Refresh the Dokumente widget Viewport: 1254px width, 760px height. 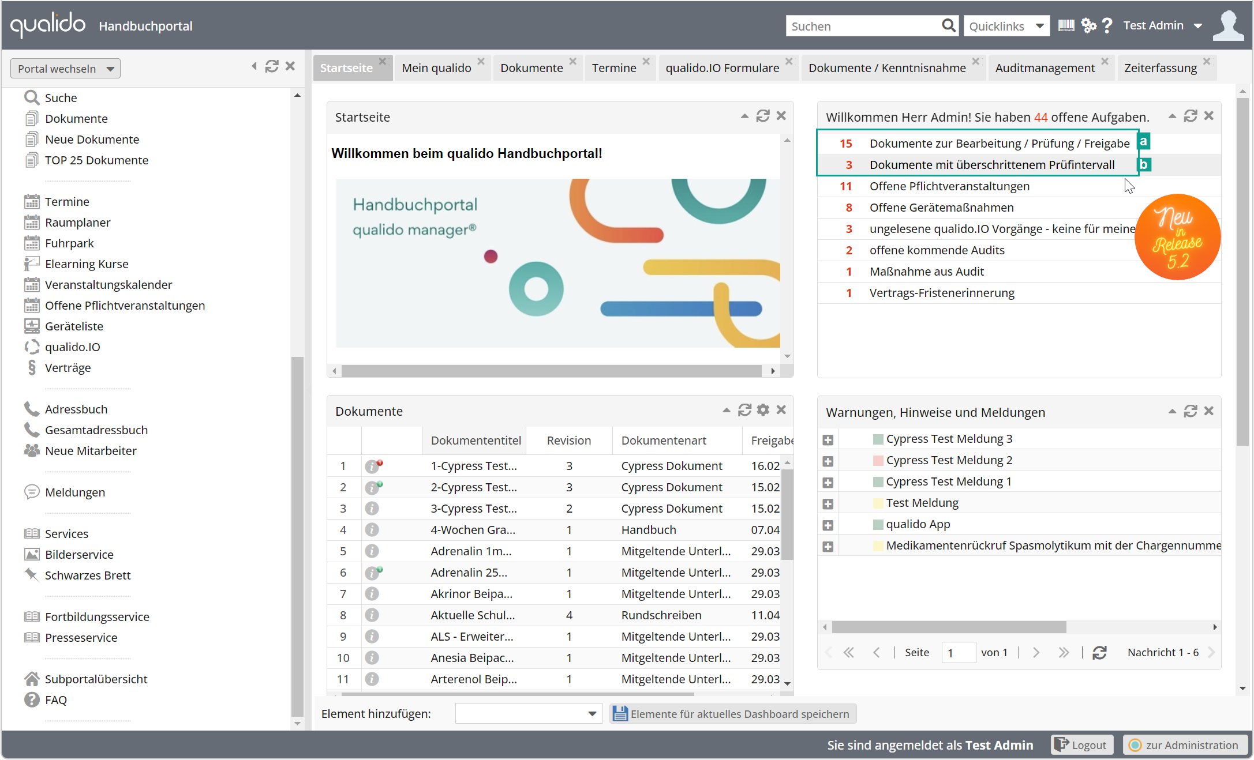744,410
